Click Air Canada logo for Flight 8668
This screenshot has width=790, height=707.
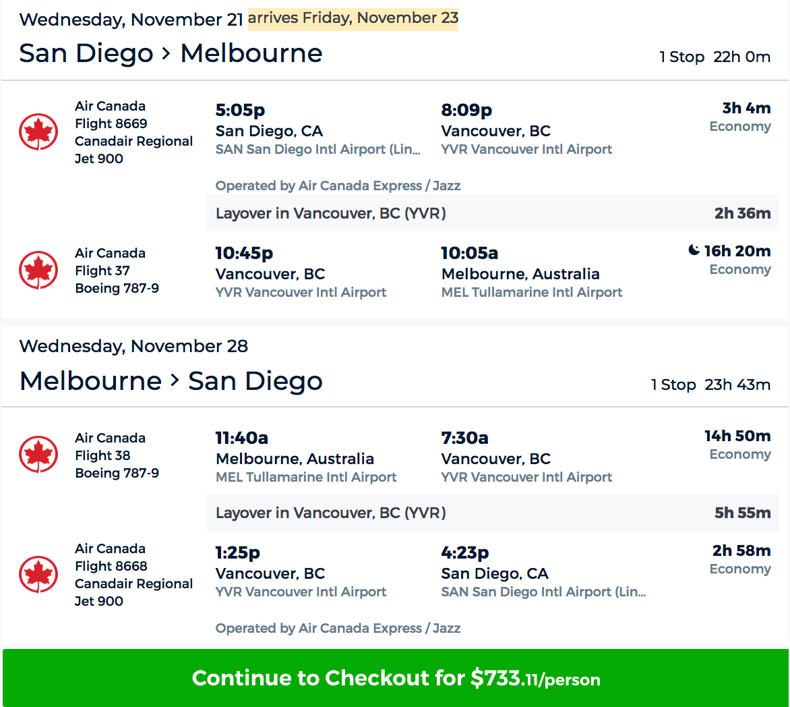point(38,575)
